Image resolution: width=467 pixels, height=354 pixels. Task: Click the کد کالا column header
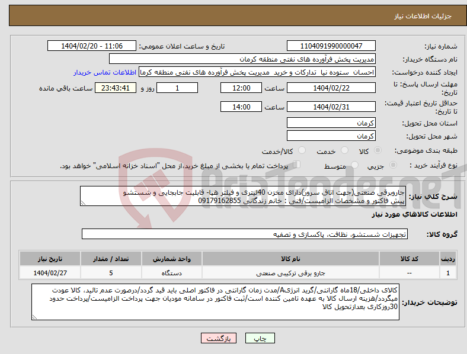(410, 259)
